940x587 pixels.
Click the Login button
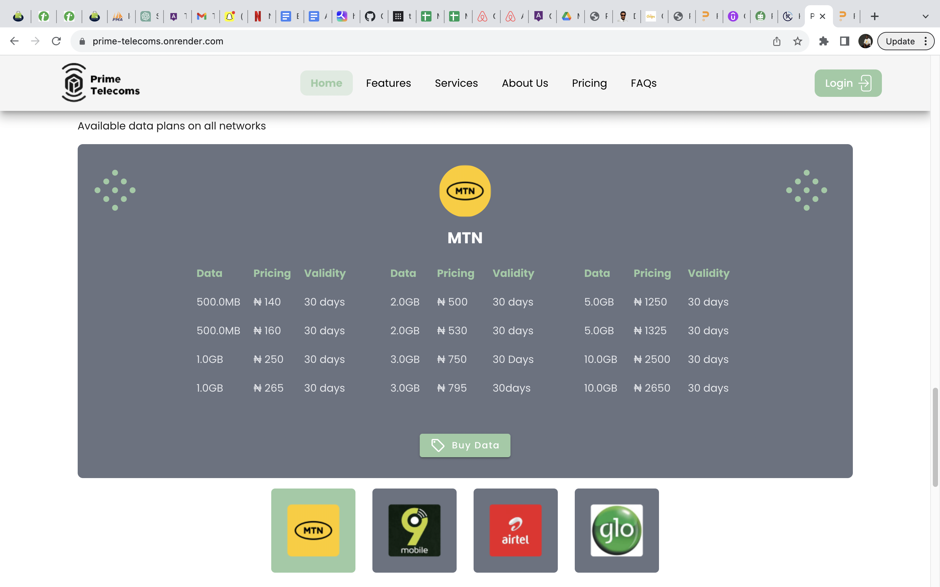[x=848, y=83]
